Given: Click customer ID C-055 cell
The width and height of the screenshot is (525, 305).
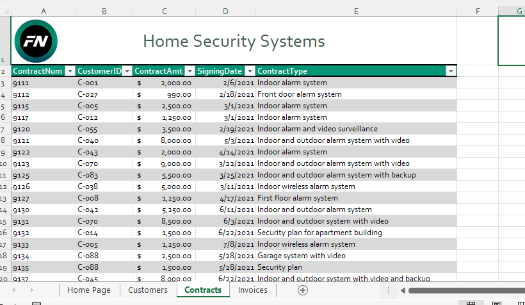Looking at the screenshot, I should tap(104, 129).
